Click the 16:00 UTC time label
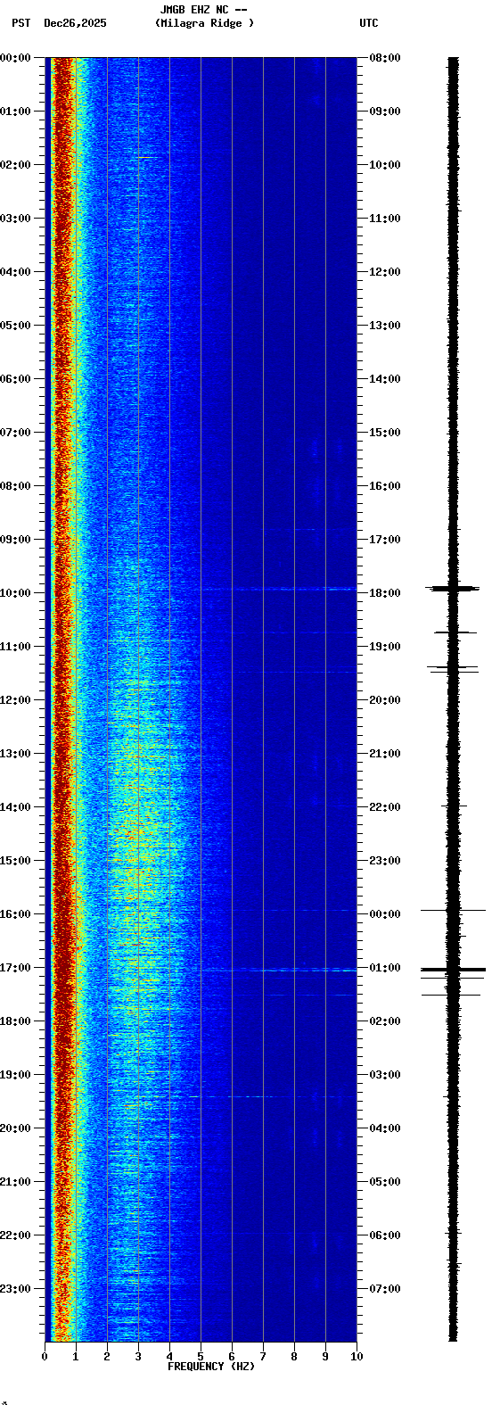492x1413 pixels. [x=385, y=486]
